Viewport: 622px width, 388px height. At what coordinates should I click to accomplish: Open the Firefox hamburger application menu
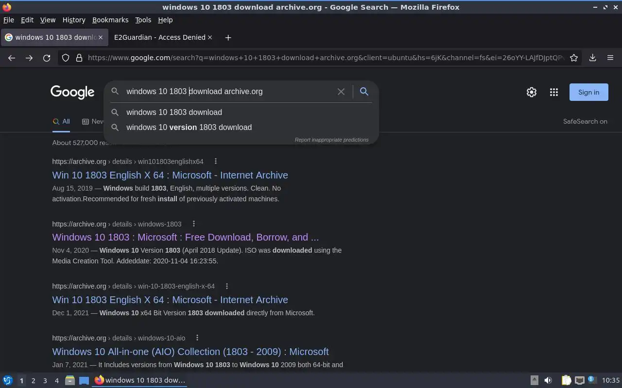click(610, 58)
